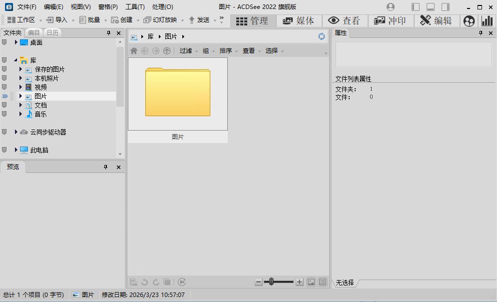Image resolution: width=497 pixels, height=302 pixels.
Task: Expand 云同步驱动器 in the folder tree
Action: tap(15, 132)
